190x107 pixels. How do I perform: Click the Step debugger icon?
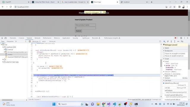pos(178,42)
